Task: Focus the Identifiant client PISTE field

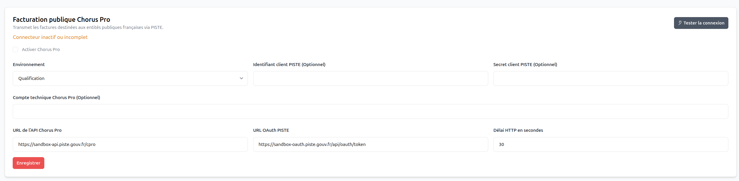Action: pos(370,78)
